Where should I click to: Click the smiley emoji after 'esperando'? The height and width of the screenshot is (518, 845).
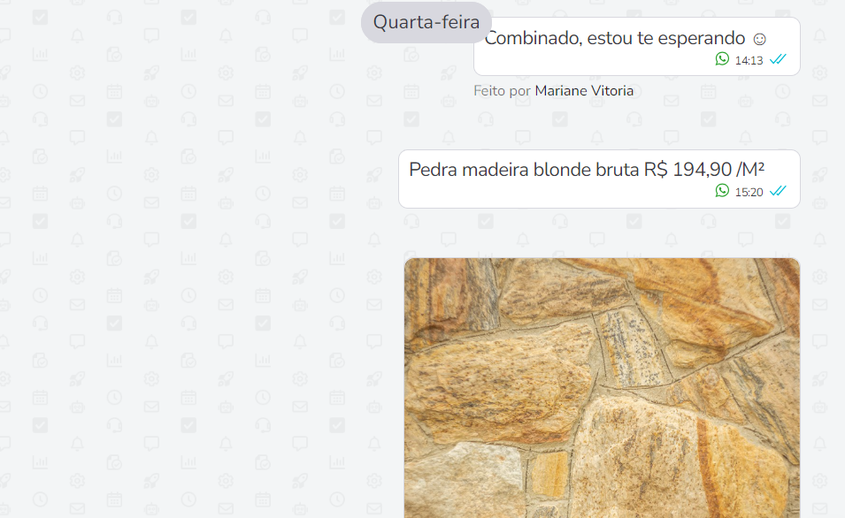[x=759, y=39]
